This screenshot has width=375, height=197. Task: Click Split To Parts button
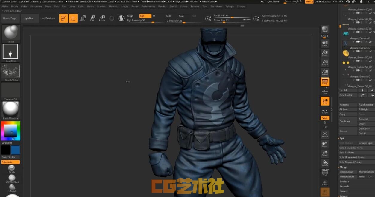pyautogui.click(x=356, y=153)
